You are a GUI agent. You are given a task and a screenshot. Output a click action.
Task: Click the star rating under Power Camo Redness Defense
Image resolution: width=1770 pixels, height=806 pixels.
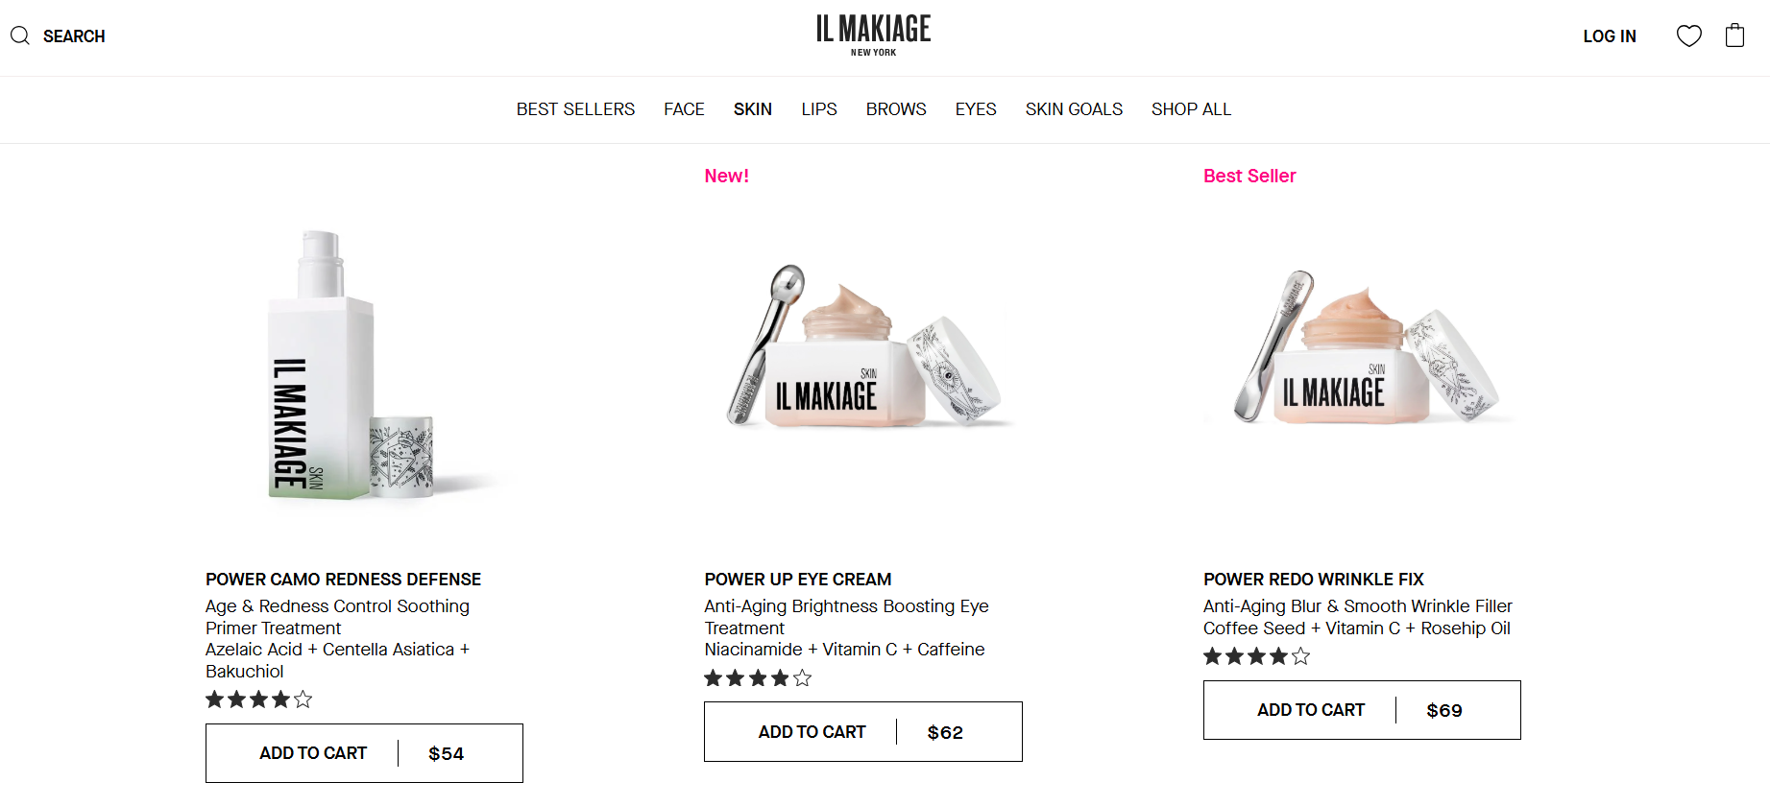point(257,699)
